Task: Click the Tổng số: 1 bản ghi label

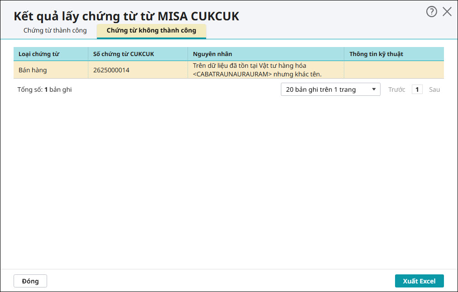Action: [x=44, y=89]
